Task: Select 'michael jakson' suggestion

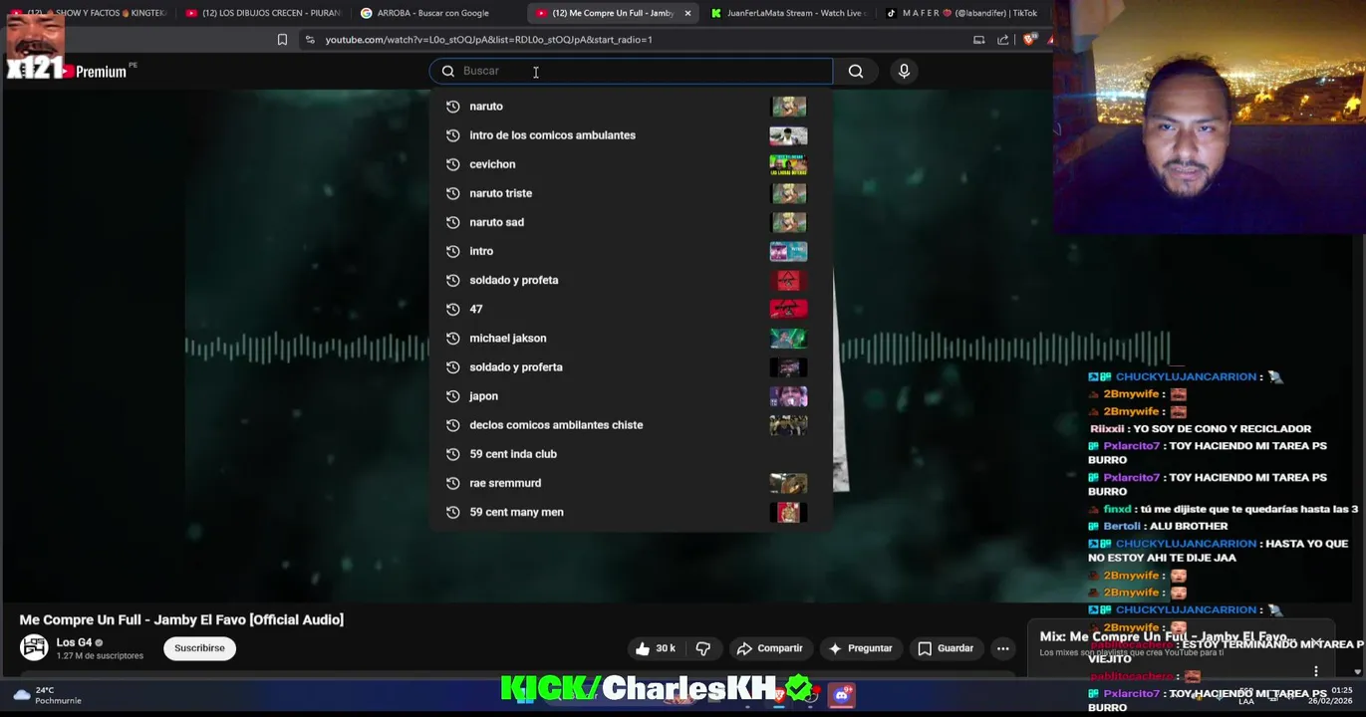Action: 631,338
